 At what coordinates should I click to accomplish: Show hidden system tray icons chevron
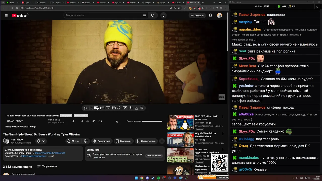coord(293,178)
